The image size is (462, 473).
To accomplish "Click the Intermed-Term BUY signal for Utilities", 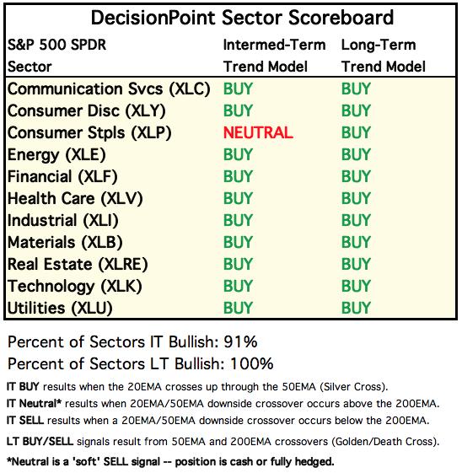I will (x=238, y=309).
